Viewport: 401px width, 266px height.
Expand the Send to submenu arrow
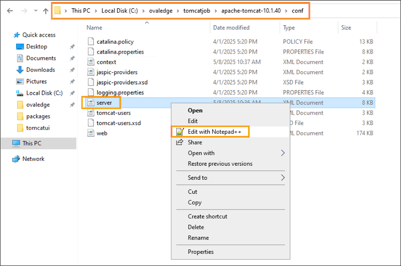283,178
